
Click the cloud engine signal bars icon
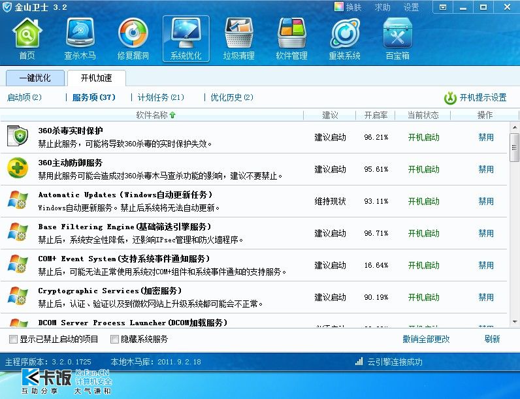[x=359, y=362]
